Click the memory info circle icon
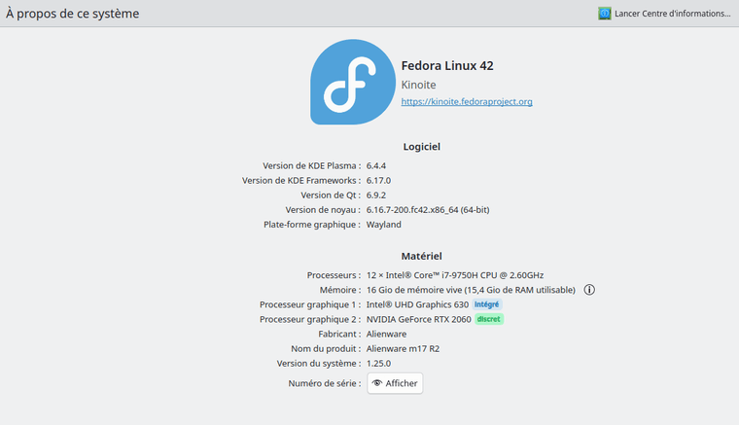The height and width of the screenshot is (425, 739). coord(589,290)
